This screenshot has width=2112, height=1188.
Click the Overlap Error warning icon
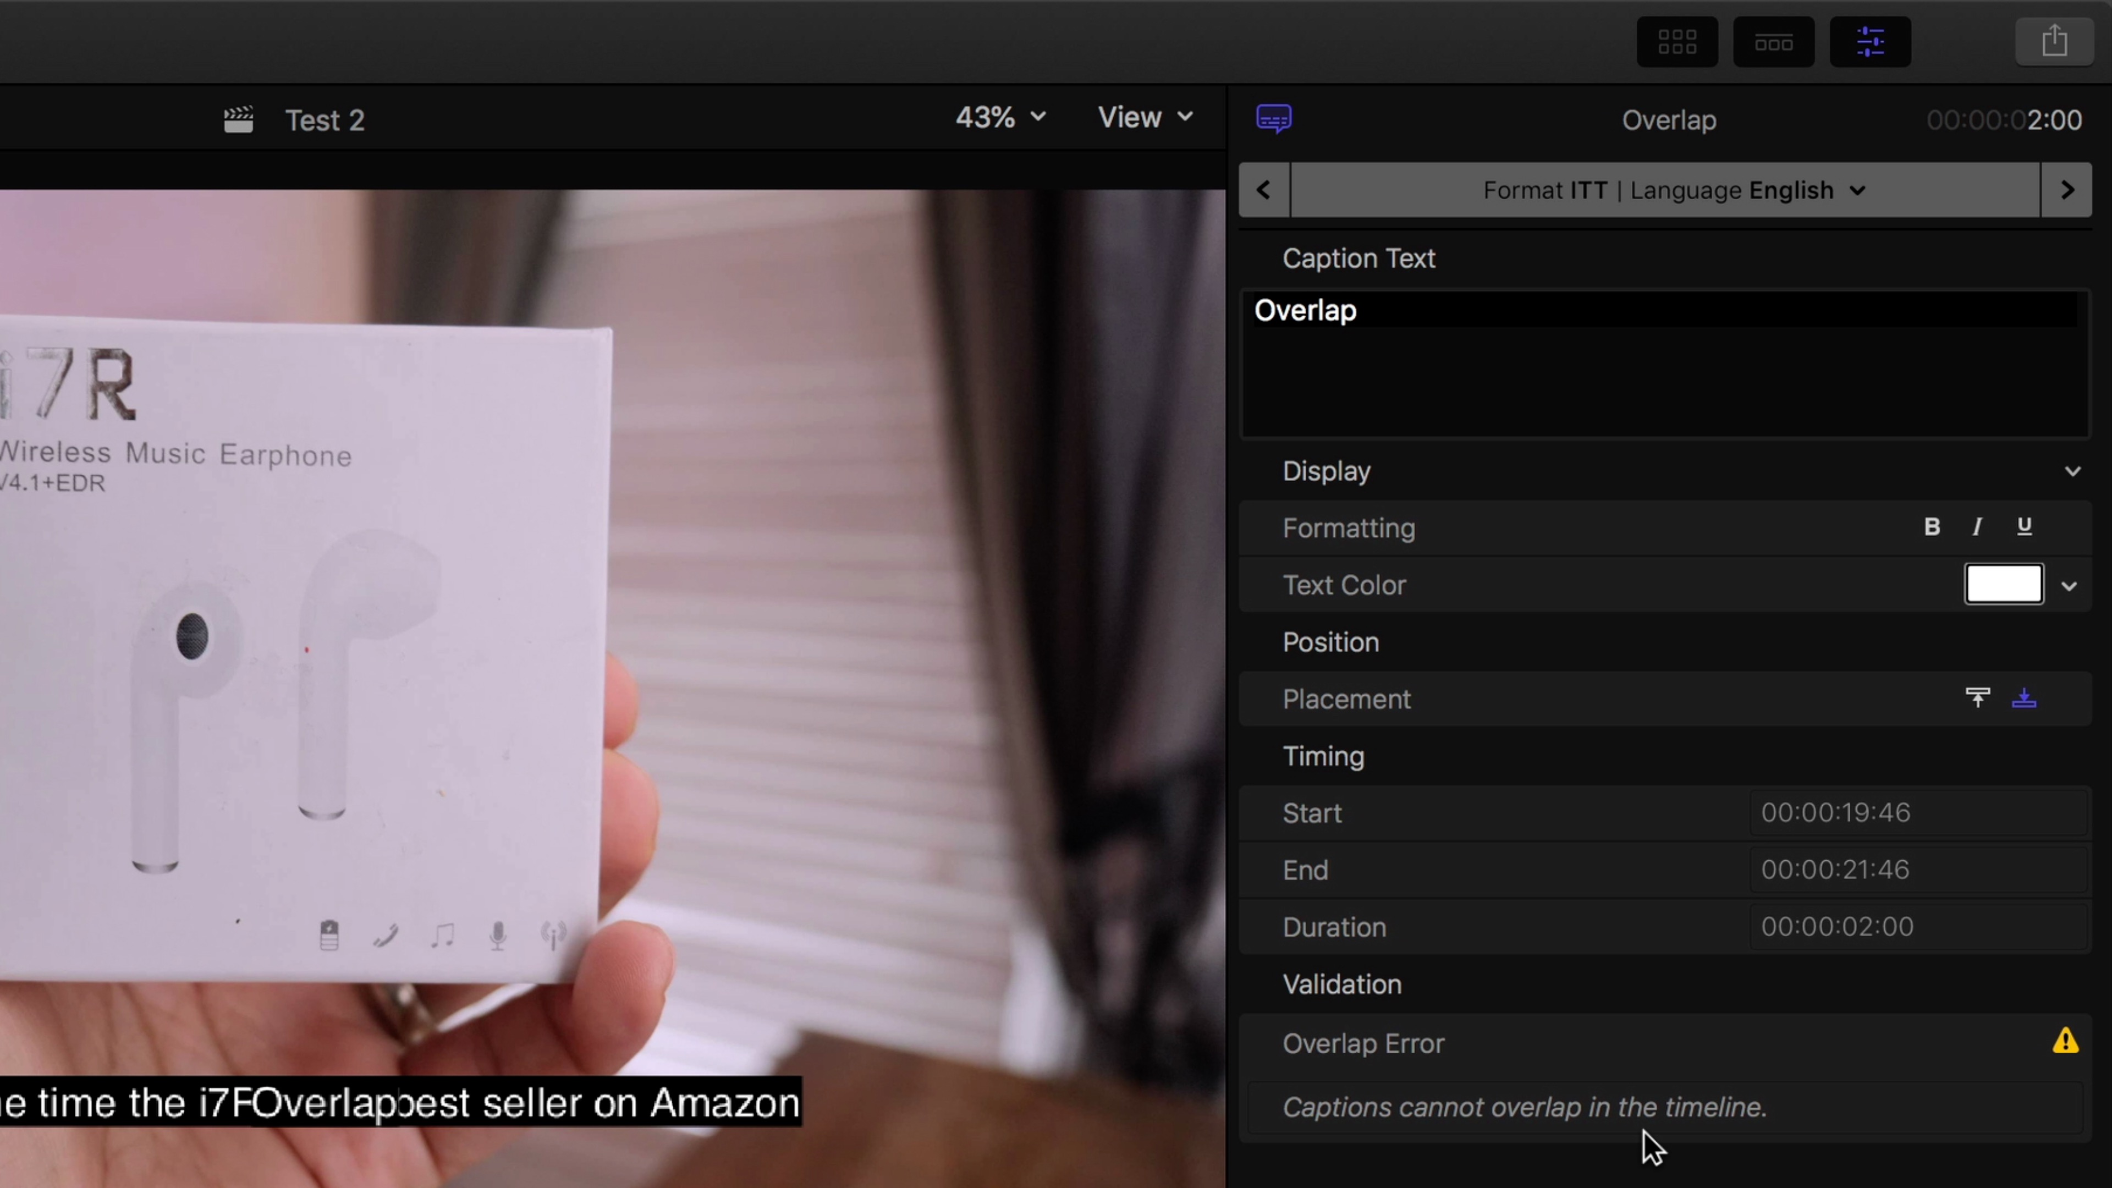coord(2065,1041)
